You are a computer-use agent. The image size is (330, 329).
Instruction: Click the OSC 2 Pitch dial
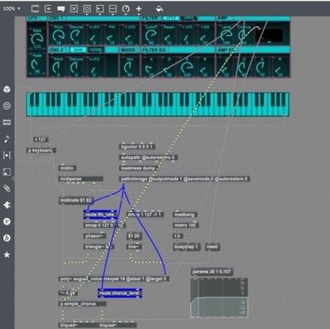click(59, 67)
